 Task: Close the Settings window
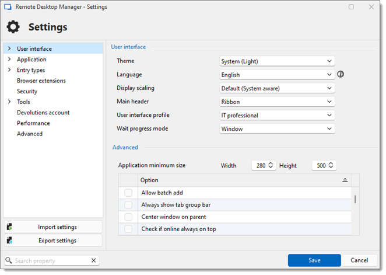click(x=371, y=6)
